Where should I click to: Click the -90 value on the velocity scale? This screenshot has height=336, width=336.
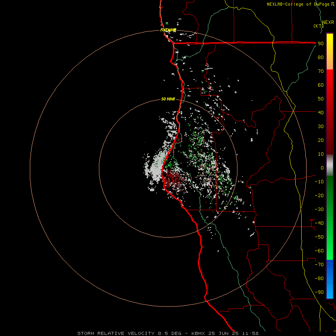tap(319, 292)
